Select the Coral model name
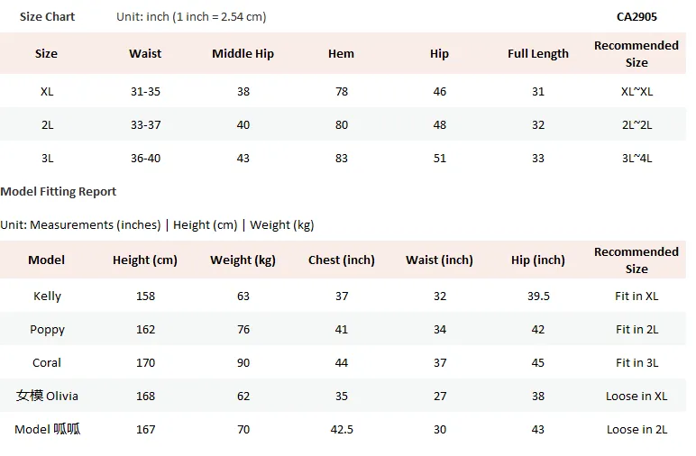The image size is (696, 456). (47, 363)
